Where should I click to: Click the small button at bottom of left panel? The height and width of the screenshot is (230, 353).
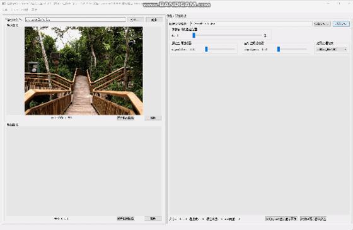pyautogui.click(x=153, y=219)
